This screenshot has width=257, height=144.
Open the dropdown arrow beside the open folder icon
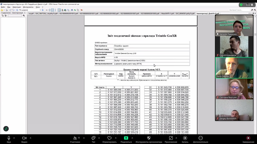click(x=4, y=10)
